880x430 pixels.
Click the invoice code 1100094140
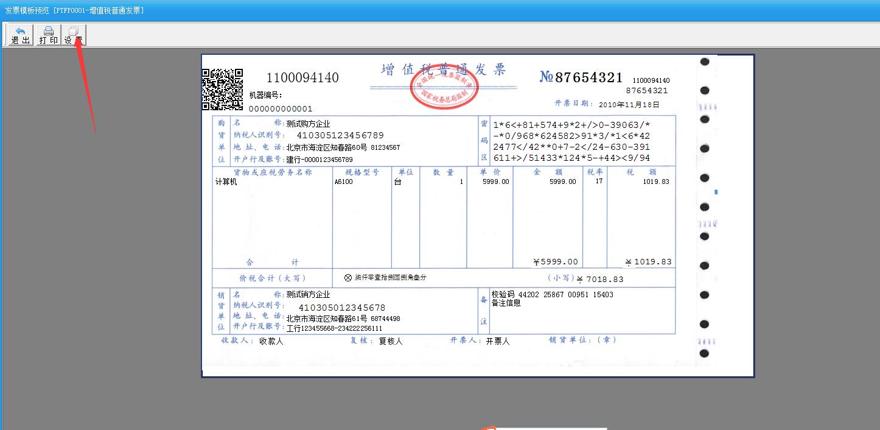[x=302, y=77]
